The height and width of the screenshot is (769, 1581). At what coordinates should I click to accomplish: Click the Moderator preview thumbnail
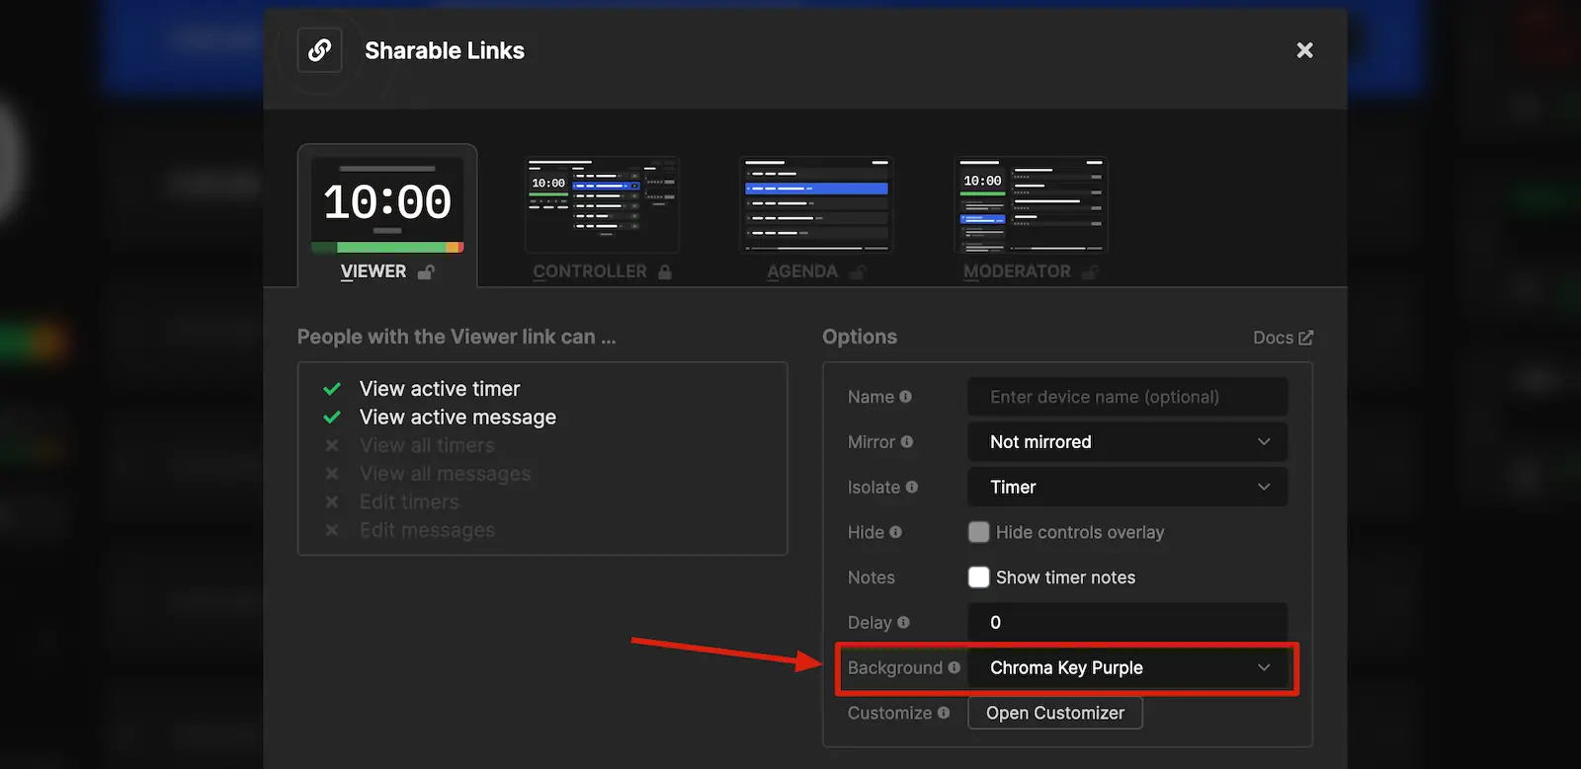pos(1031,205)
